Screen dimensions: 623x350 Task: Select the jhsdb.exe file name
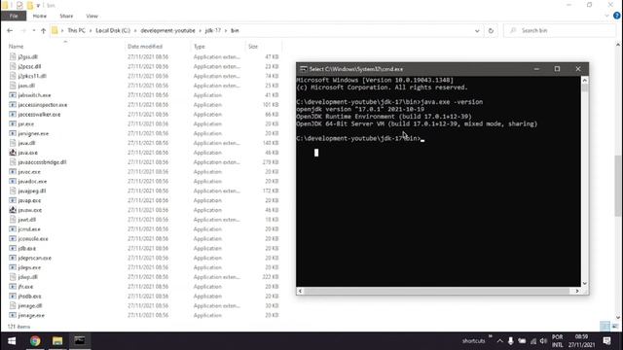[x=29, y=296]
